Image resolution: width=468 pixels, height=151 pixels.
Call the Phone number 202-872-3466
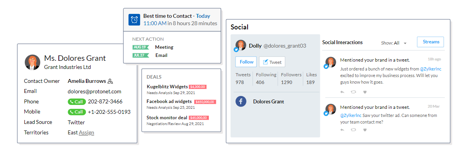tap(77, 102)
